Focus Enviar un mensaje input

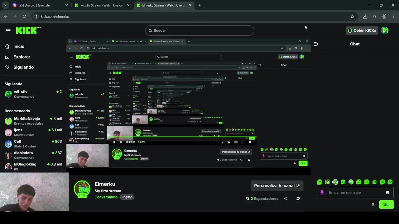(x=355, y=192)
